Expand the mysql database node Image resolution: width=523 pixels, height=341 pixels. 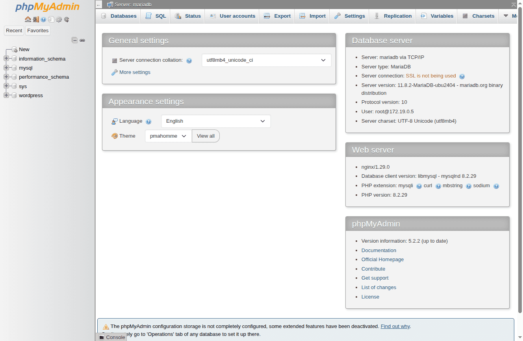point(6,68)
